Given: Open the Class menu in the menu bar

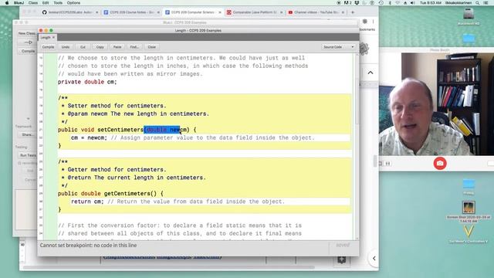Looking at the screenshot, I should click(33, 3).
